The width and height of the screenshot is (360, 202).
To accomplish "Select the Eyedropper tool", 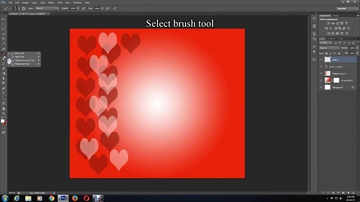I will click(x=3, y=44).
